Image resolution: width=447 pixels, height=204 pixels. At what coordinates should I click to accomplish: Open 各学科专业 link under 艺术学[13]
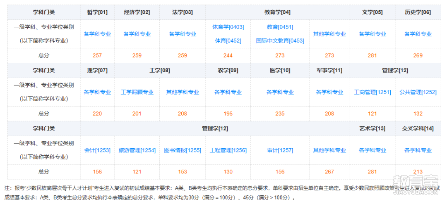click(372, 150)
